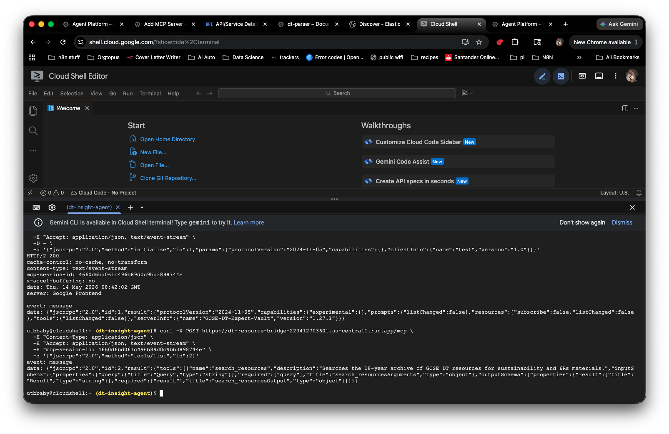Open the Run menu
Screen dimensions: 669x434
pyautogui.click(x=128, y=93)
